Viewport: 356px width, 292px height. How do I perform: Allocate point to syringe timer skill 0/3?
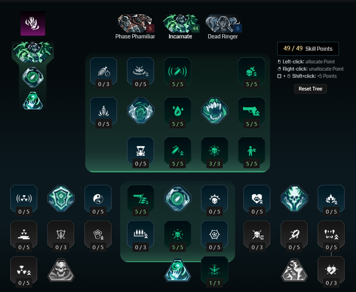(103, 73)
